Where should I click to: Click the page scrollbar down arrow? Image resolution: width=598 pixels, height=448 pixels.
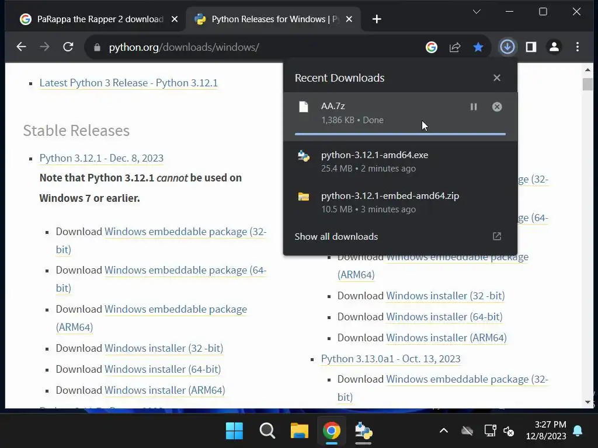587,402
